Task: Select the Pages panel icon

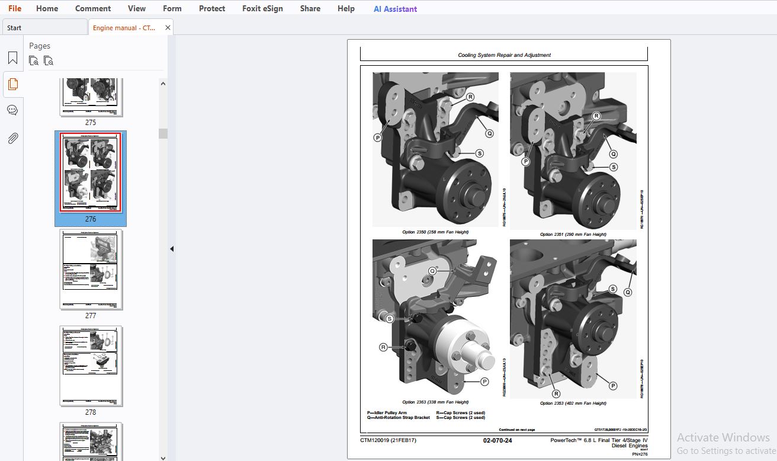Action: 12,84
